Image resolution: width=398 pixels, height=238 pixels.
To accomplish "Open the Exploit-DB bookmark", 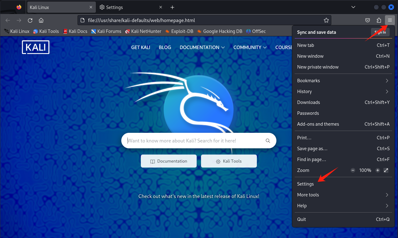I will (x=179, y=31).
